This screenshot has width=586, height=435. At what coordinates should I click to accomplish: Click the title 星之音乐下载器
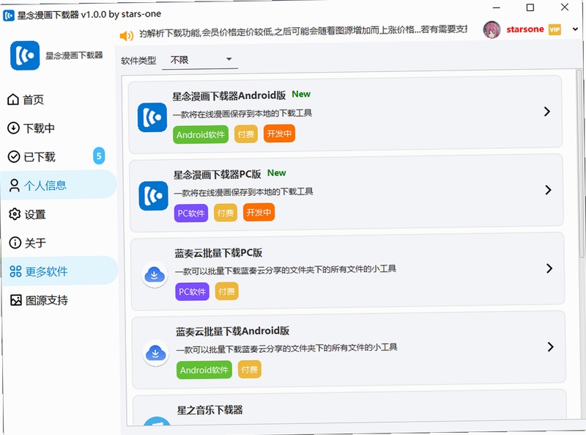tap(209, 410)
